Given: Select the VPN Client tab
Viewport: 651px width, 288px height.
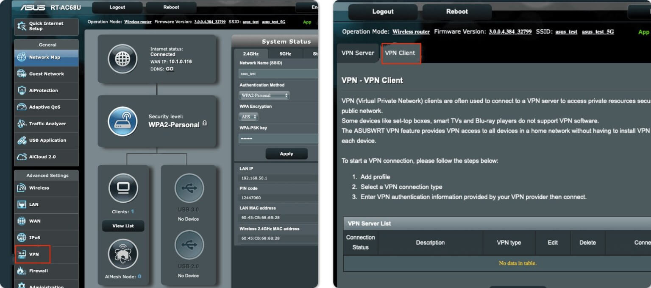Looking at the screenshot, I should (x=400, y=53).
